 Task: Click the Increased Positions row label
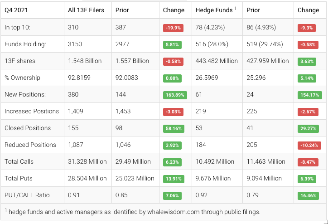click(32, 111)
